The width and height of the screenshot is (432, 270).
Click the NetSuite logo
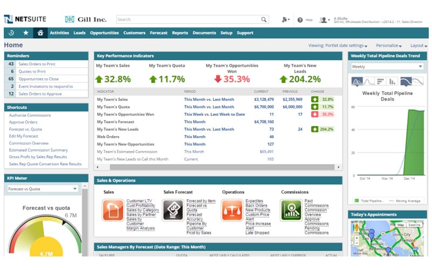25,19
